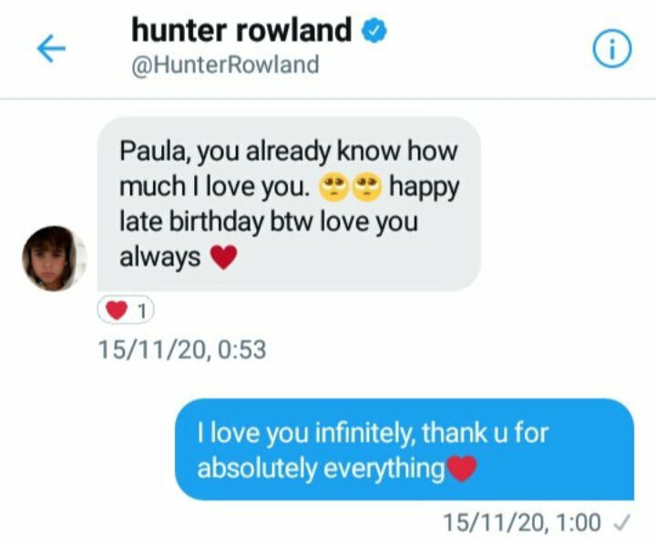656x542 pixels.
Task: Tap the word "birthday" in gray bubble
Action: pos(216,221)
